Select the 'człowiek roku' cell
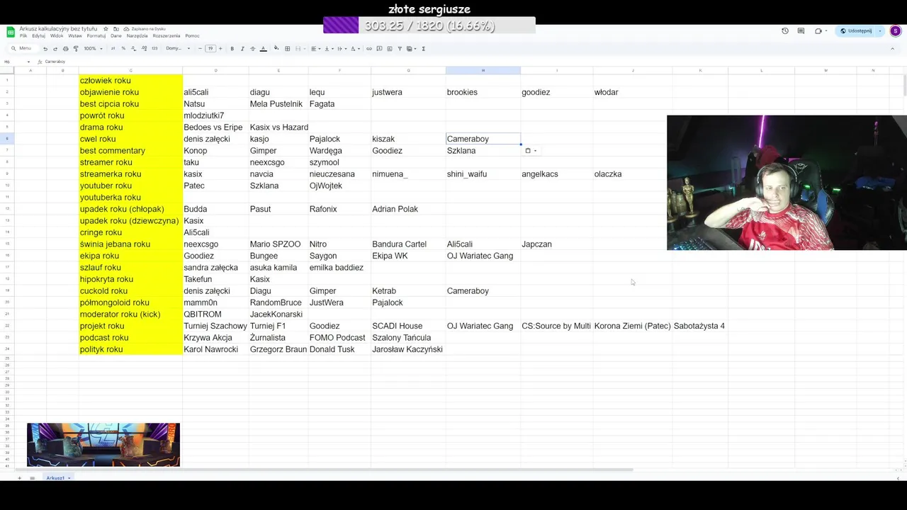907x510 pixels. pos(130,81)
